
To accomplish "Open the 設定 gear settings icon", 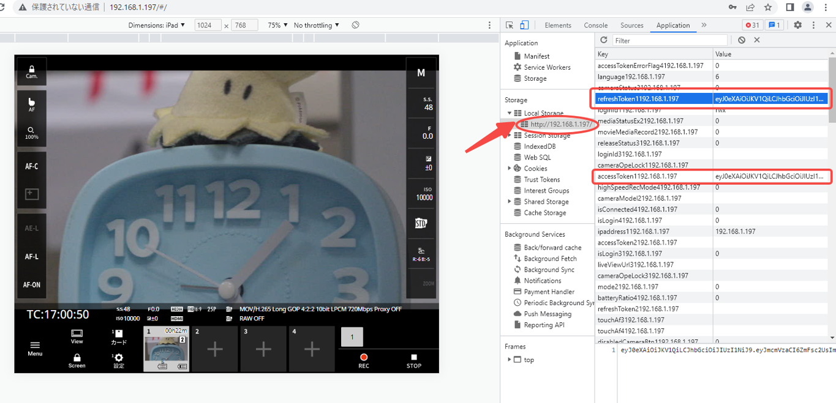I will click(x=119, y=361).
